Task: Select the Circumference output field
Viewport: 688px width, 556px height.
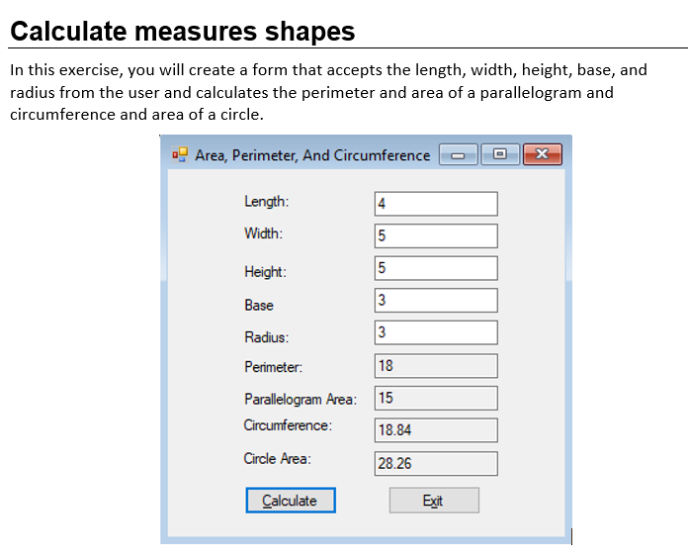Action: [435, 430]
